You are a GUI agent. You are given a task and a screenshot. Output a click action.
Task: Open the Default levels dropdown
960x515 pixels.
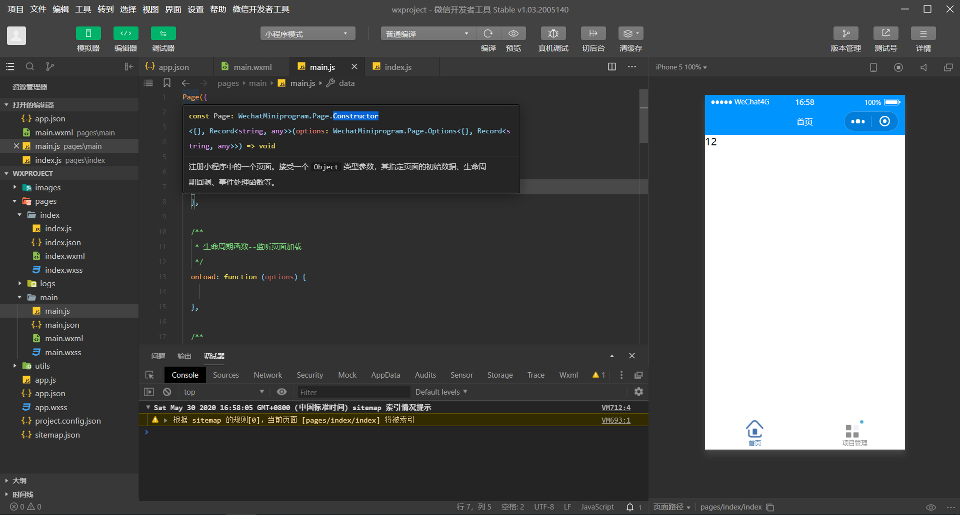441,392
